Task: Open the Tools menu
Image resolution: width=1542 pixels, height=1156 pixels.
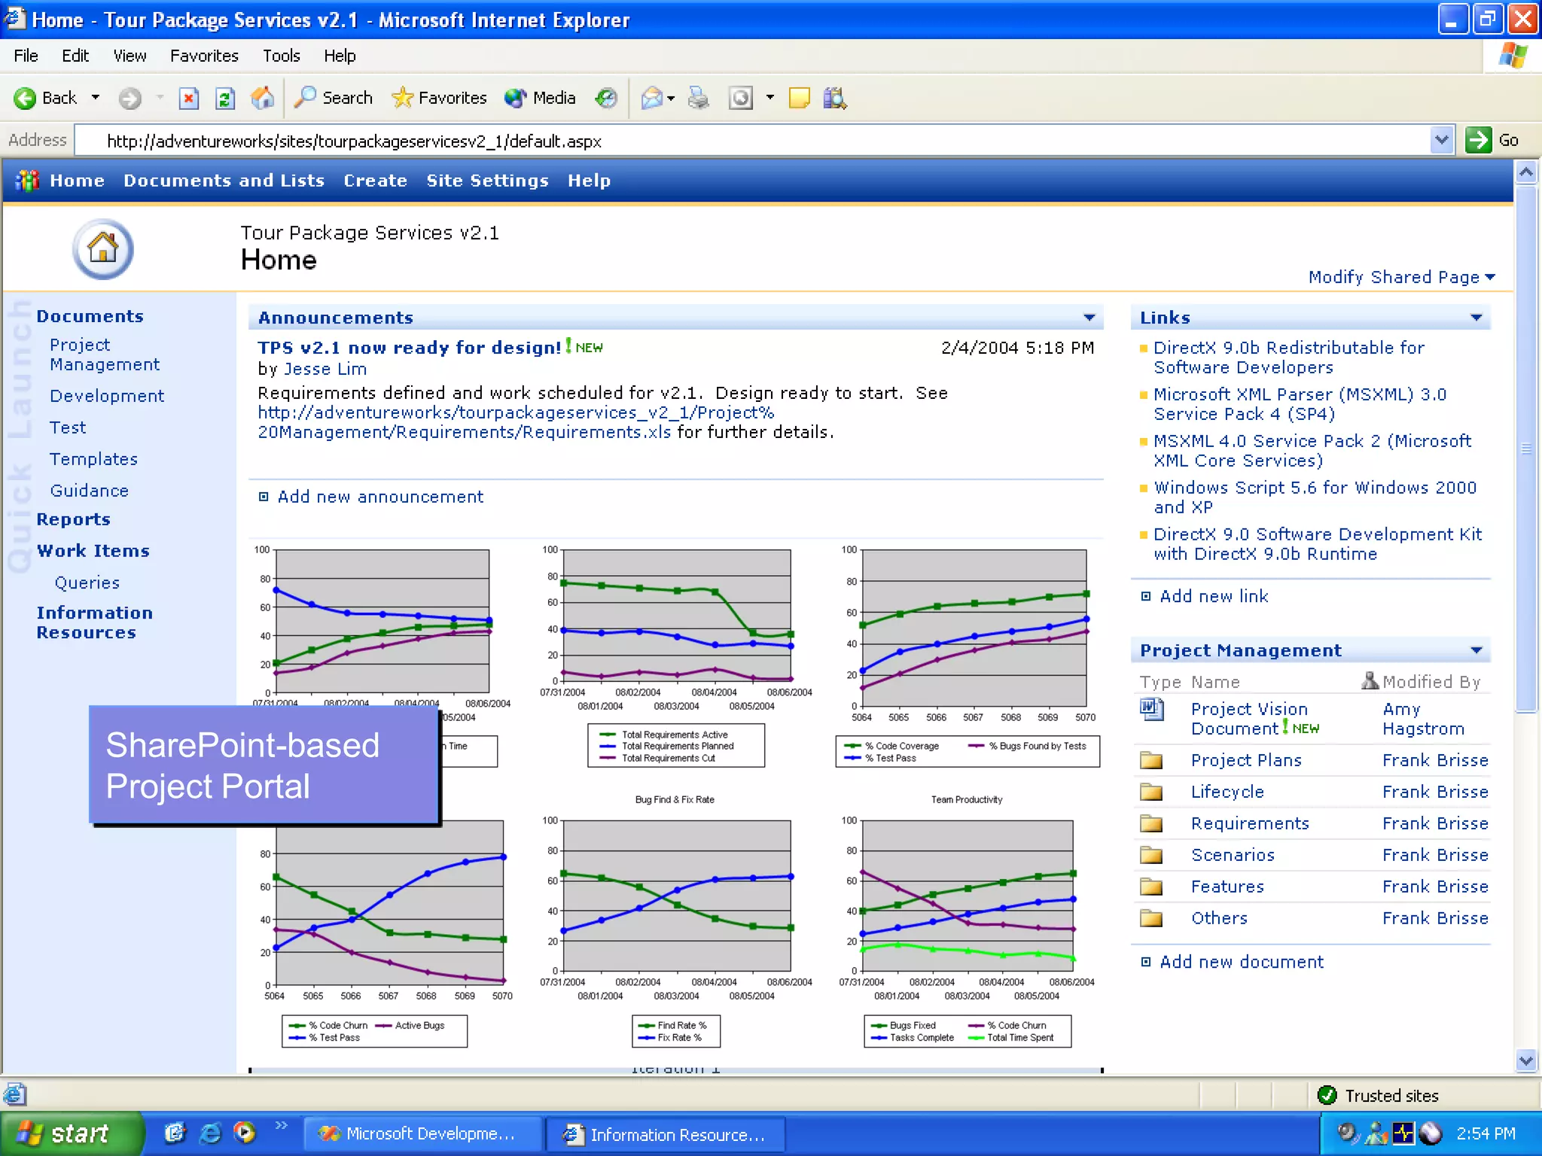Action: [x=281, y=56]
